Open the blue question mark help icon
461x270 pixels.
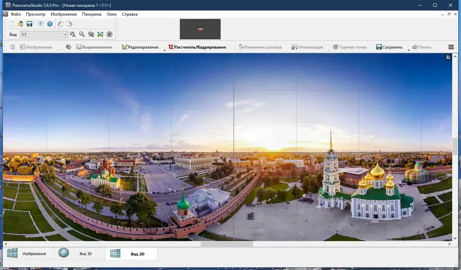coord(50,24)
